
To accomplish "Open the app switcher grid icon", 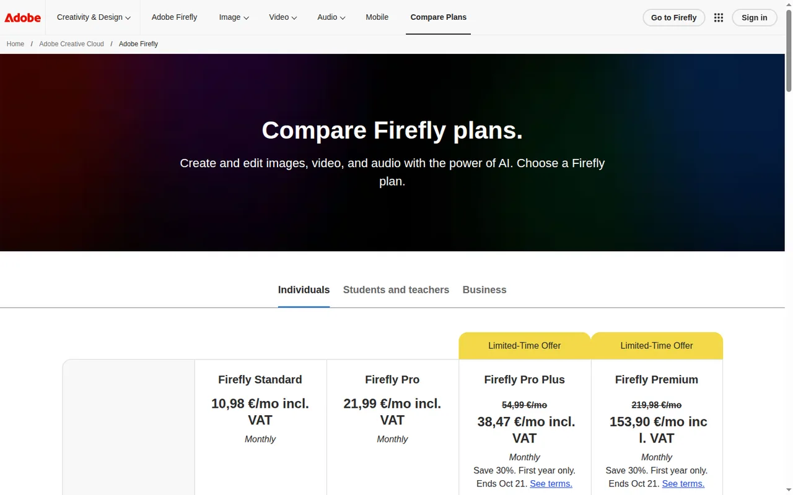I will (719, 17).
